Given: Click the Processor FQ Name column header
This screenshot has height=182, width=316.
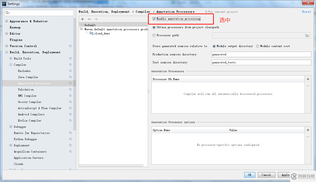Looking at the screenshot, I should pos(228,79).
